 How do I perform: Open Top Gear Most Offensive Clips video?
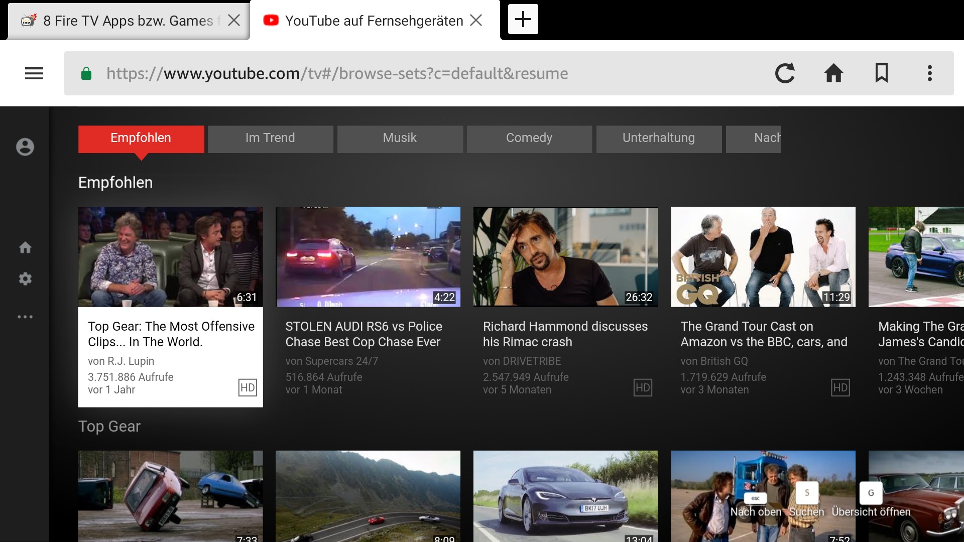pos(170,257)
